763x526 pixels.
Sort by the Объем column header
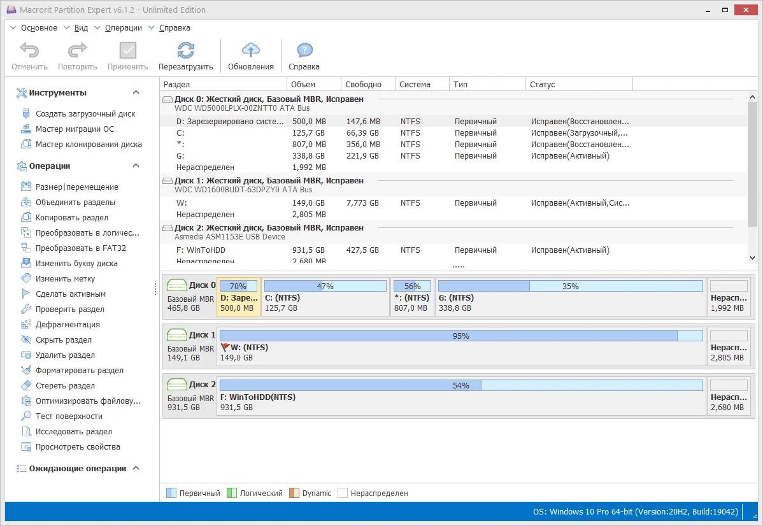(315, 84)
